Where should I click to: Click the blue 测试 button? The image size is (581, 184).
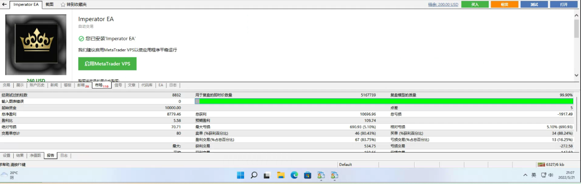534,5
